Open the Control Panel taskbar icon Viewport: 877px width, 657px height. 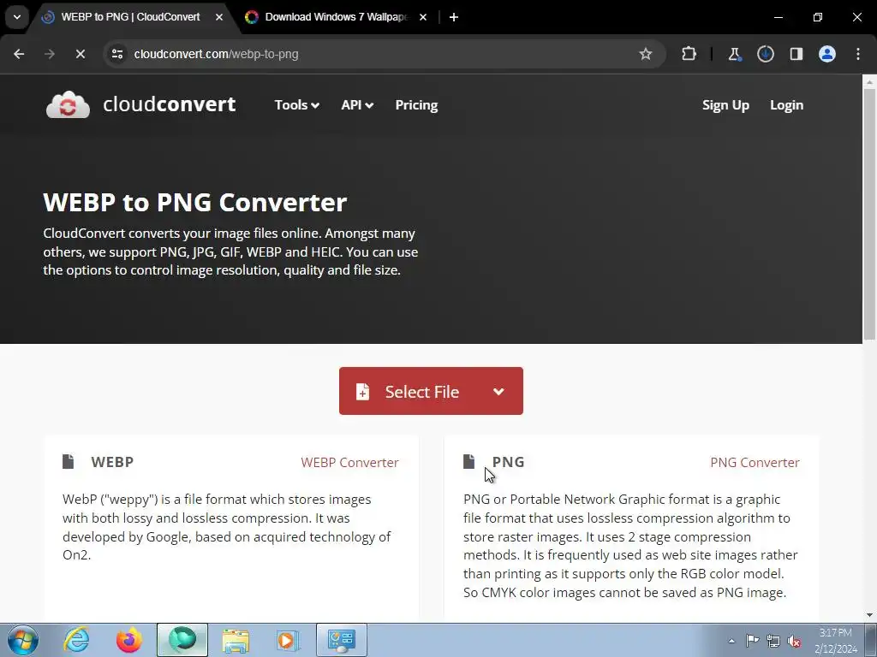(x=342, y=640)
